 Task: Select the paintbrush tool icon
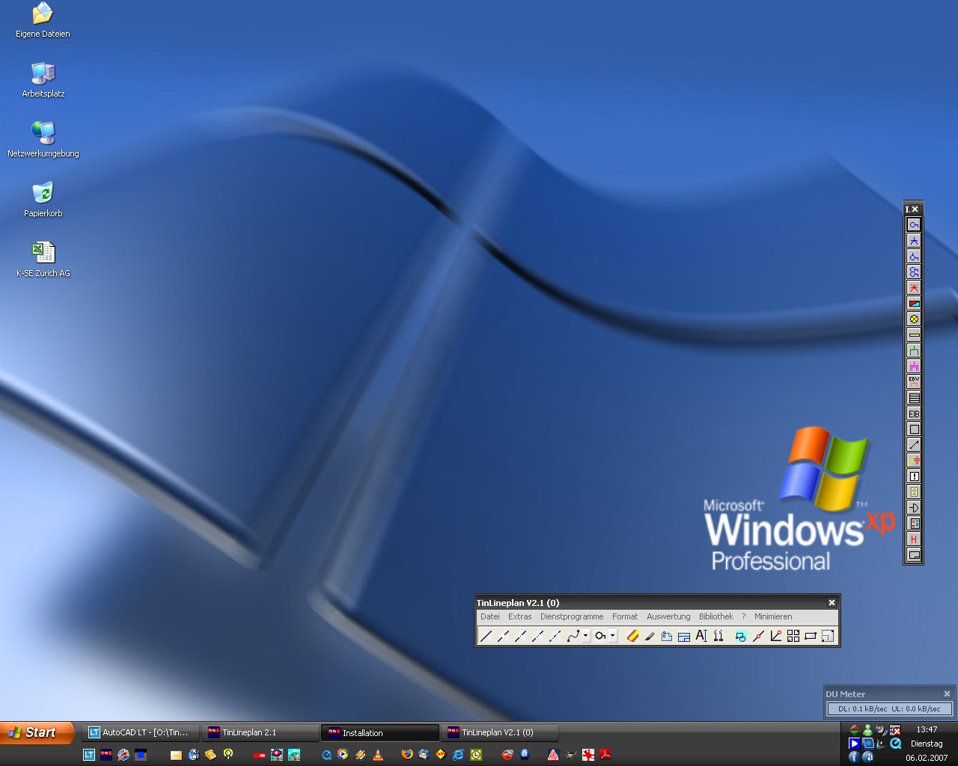pos(650,636)
